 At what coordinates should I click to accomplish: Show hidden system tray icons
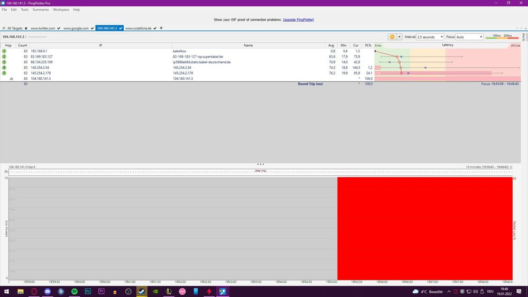[x=449, y=292]
